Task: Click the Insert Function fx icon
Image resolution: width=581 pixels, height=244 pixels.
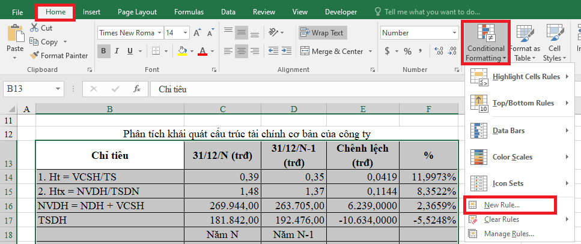Action: [137, 89]
